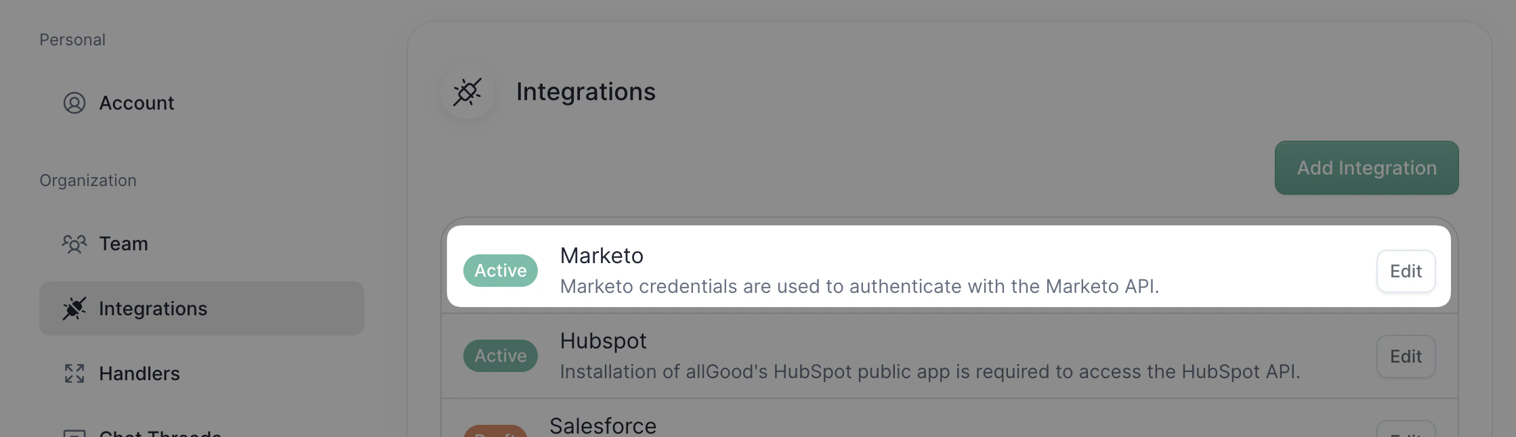Click the Add Integration button
1516x437 pixels.
coord(1366,168)
